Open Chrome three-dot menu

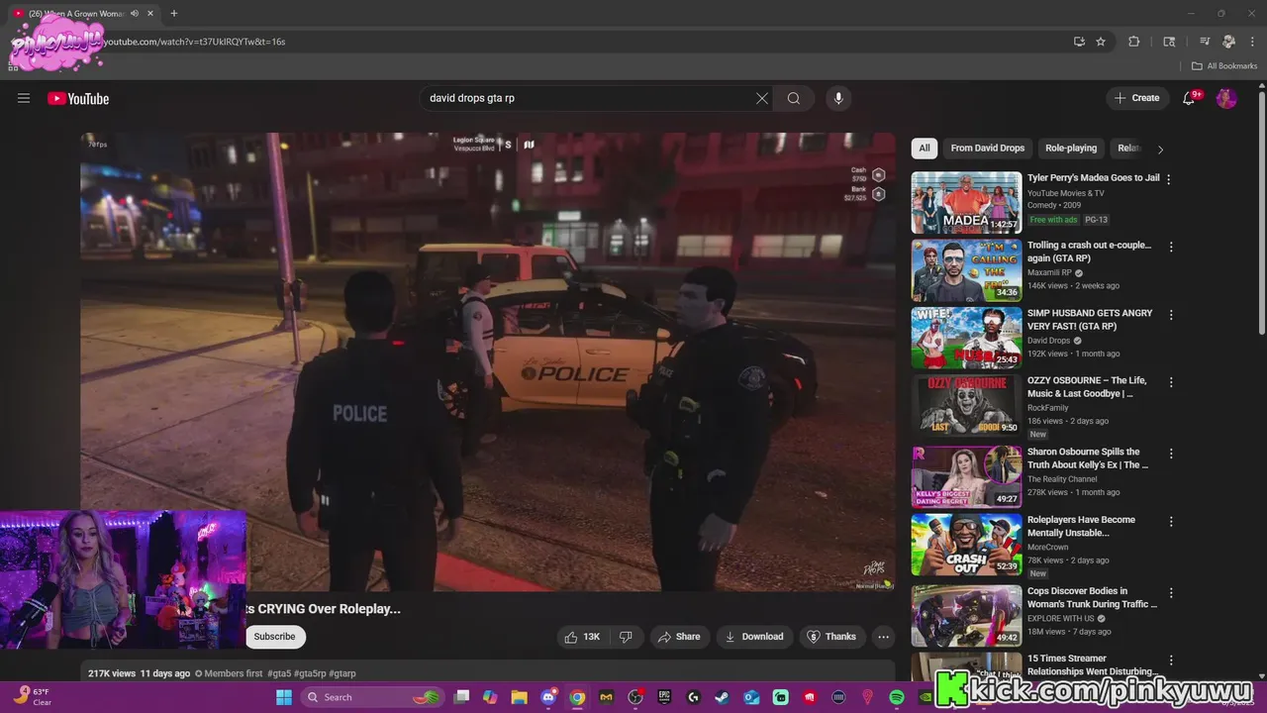pyautogui.click(x=1252, y=42)
